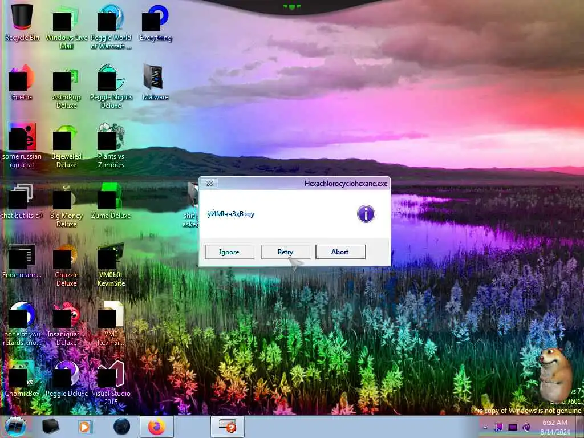The height and width of the screenshot is (438, 584).
Task: Open the Recycle Bin desktop icon
Action: [22, 23]
